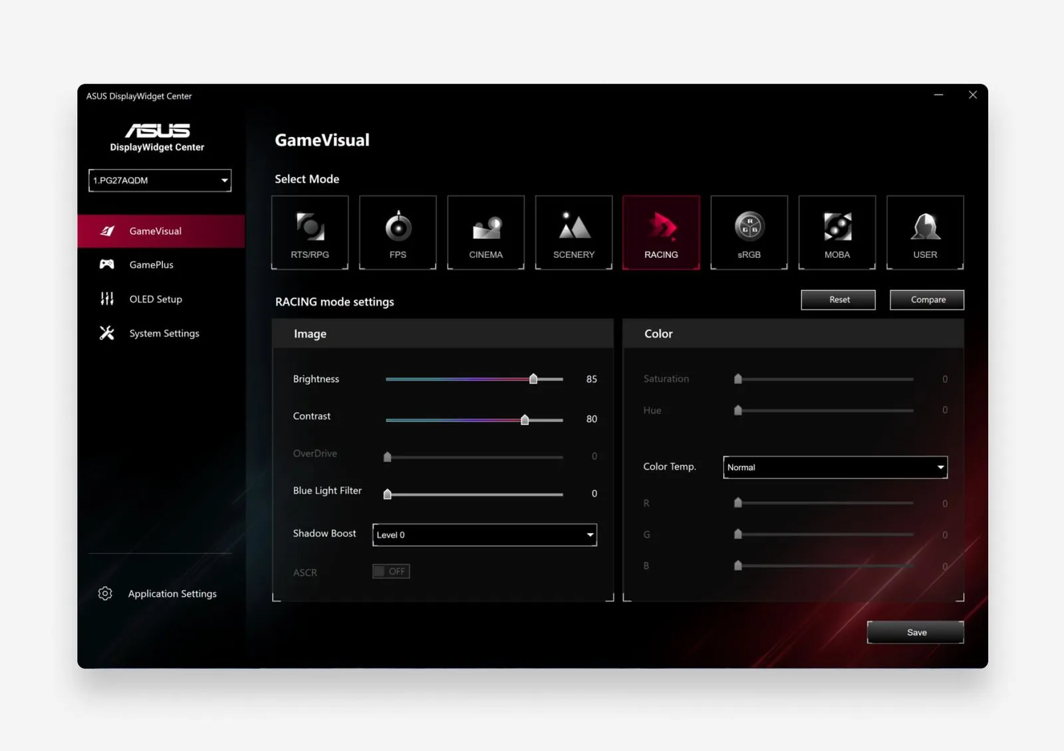The height and width of the screenshot is (751, 1064).
Task: Open Application Settings
Action: click(172, 593)
